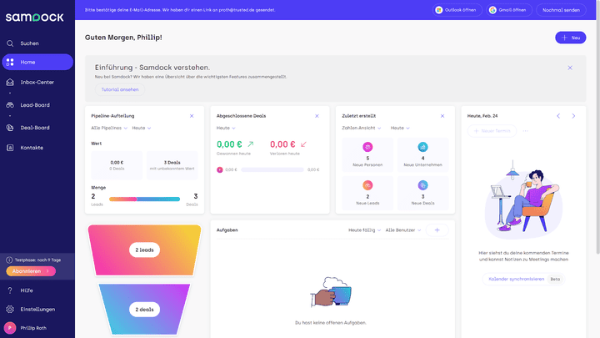This screenshot has height=338, width=600.
Task: Click the Deal-Board icon
Action: point(10,128)
